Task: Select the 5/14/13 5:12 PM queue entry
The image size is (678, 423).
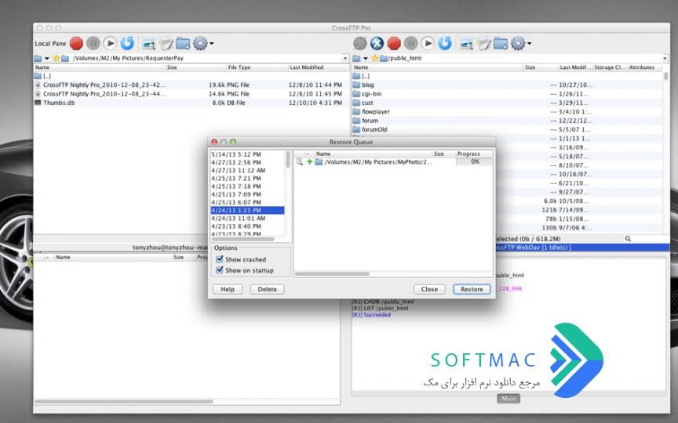Action: pos(247,154)
